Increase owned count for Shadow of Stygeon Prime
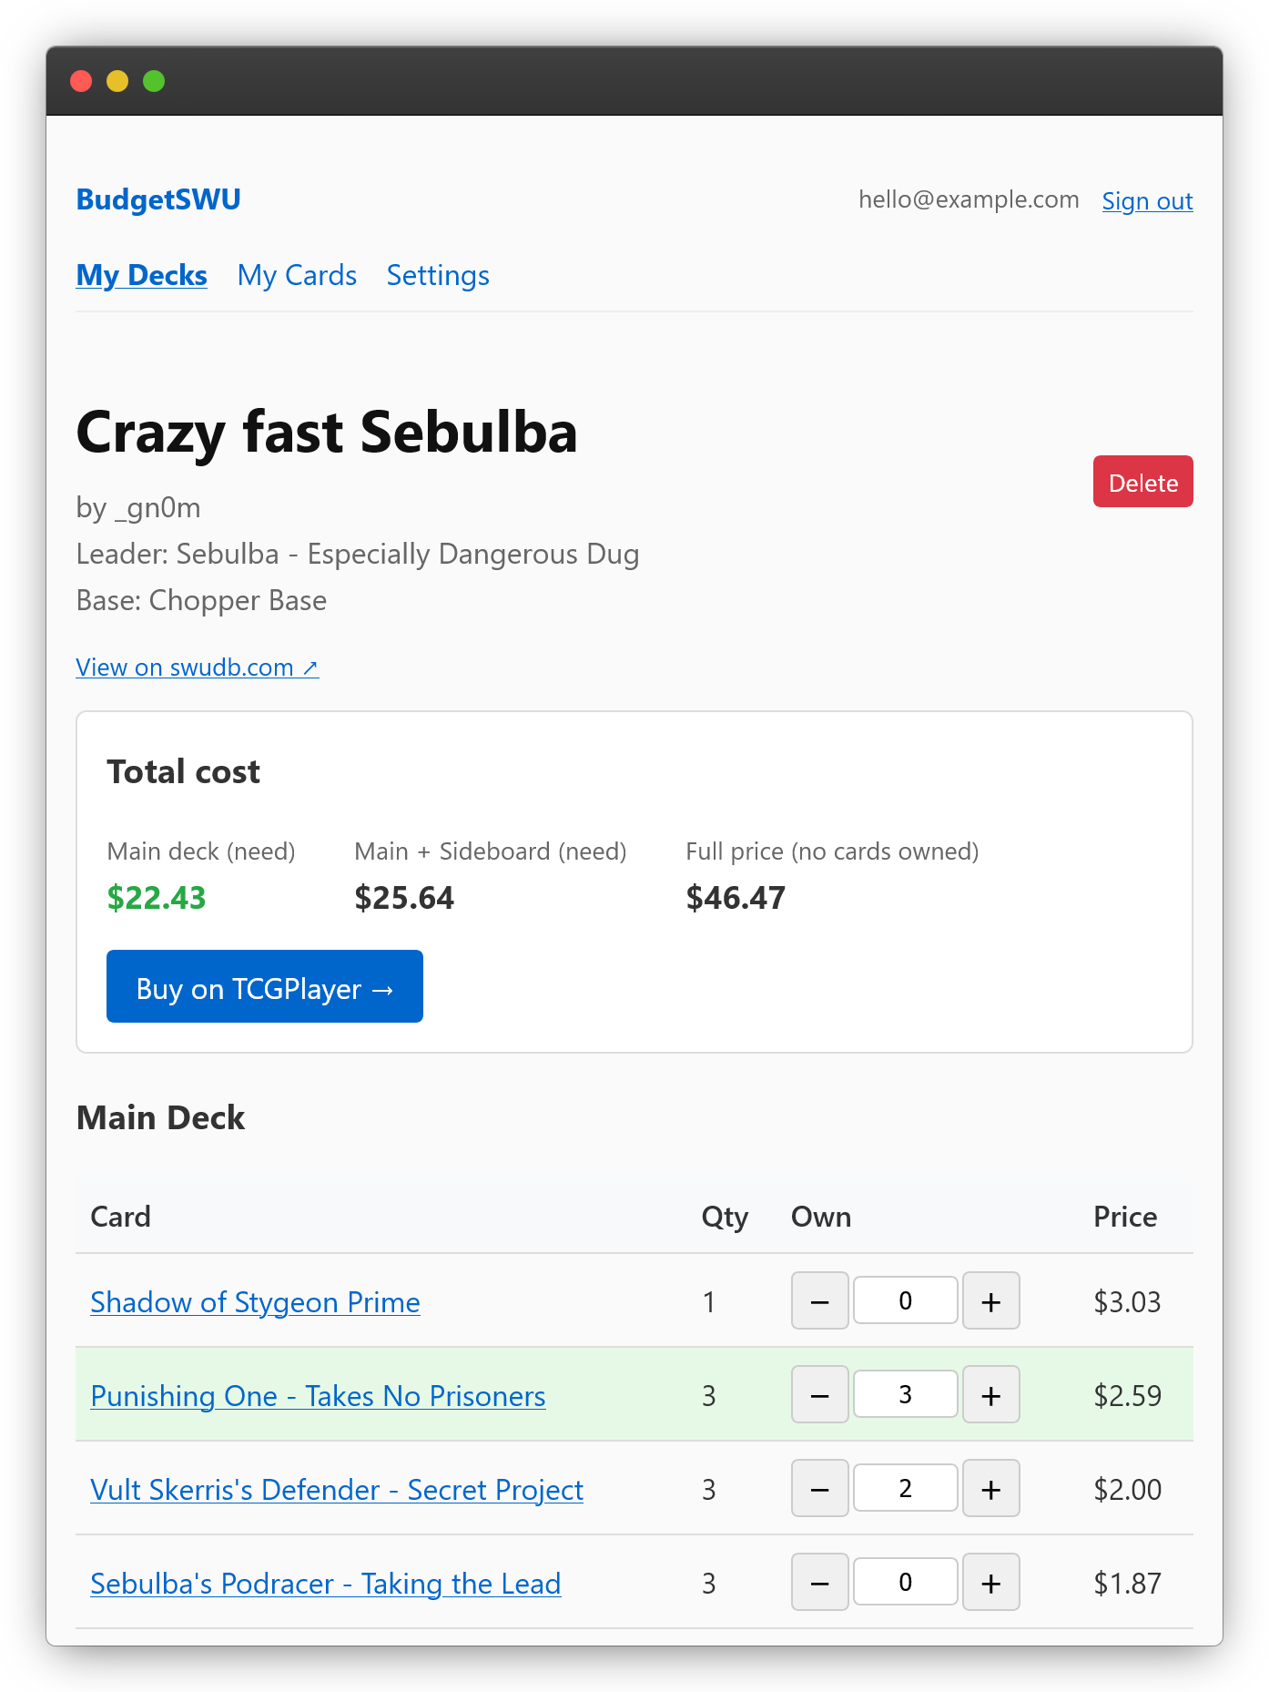Screen dimensions: 1269x1692 (x=990, y=1301)
